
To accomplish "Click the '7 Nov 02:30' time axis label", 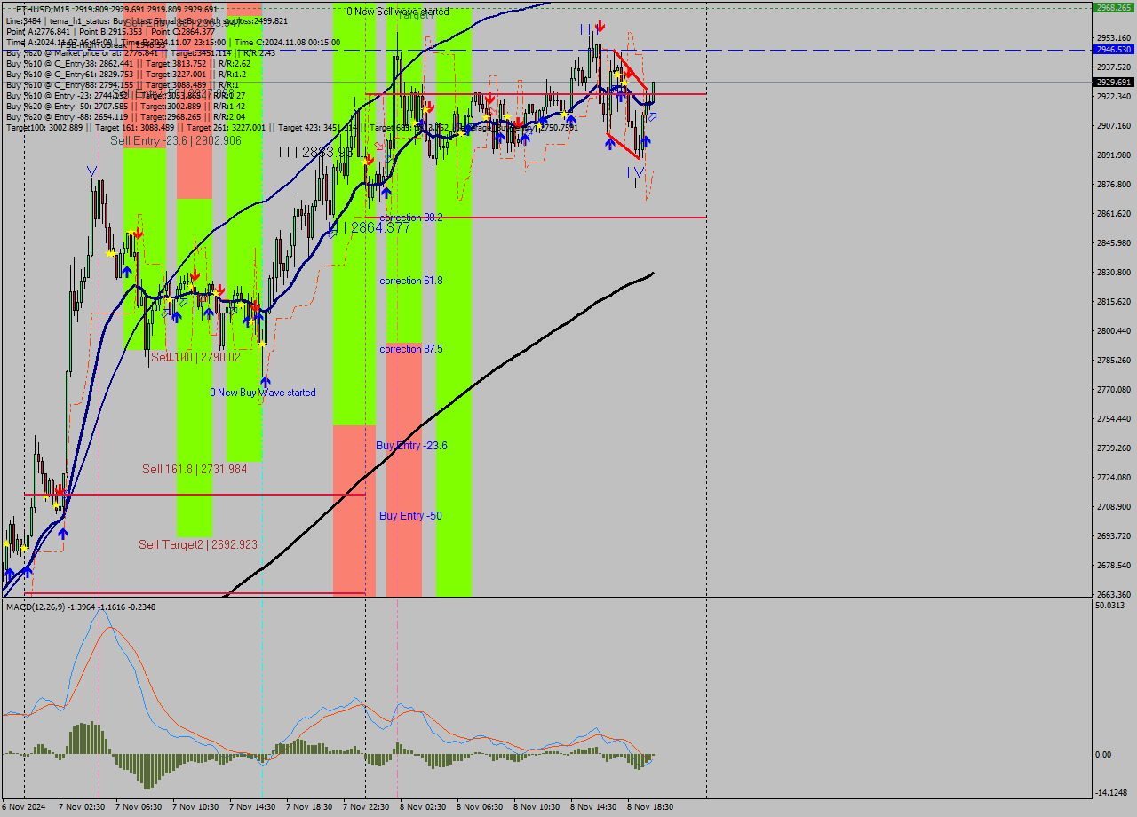I will 82,807.
